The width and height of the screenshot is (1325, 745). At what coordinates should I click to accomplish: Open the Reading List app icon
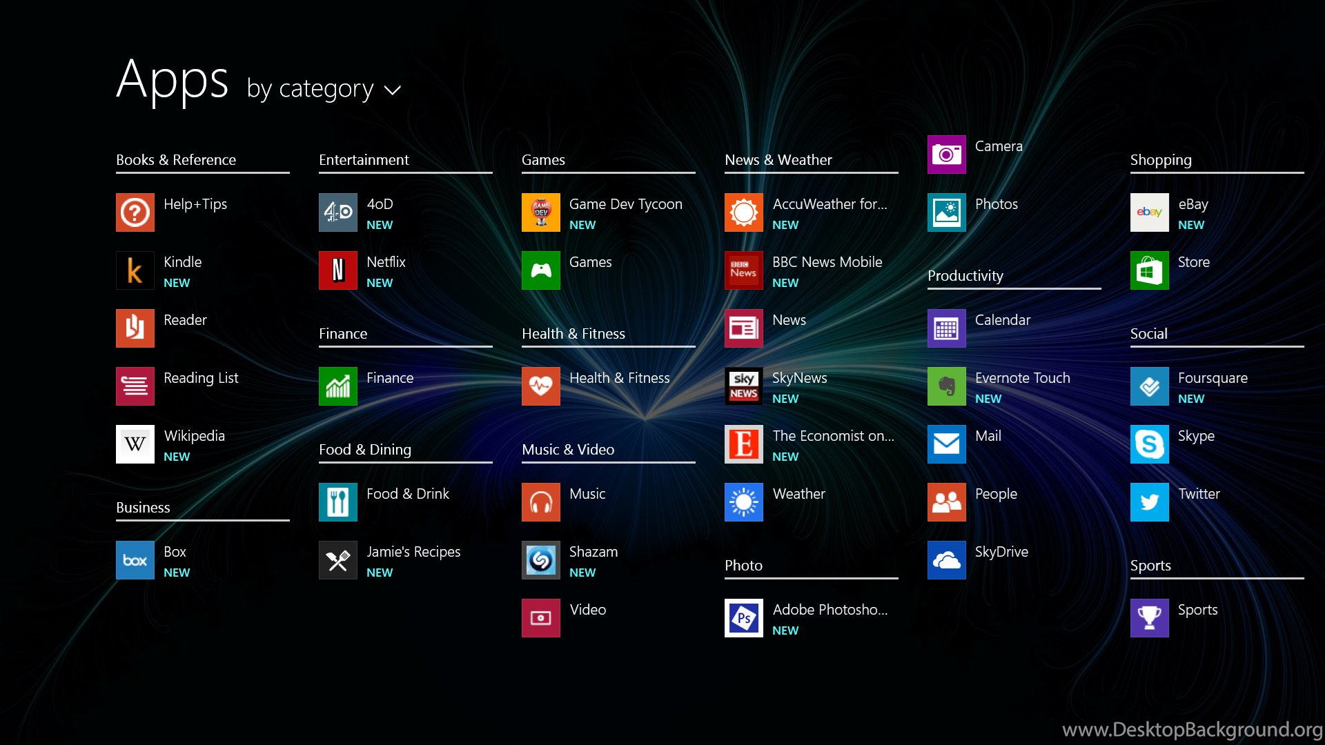point(135,386)
